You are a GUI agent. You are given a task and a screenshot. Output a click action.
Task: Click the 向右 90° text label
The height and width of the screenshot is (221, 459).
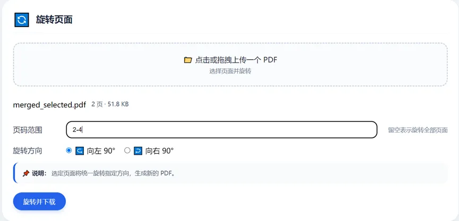coord(159,151)
